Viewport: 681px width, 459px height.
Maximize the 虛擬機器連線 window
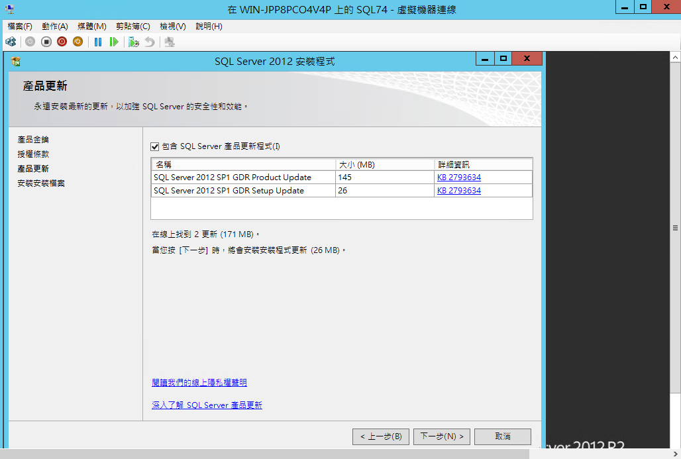click(x=643, y=7)
